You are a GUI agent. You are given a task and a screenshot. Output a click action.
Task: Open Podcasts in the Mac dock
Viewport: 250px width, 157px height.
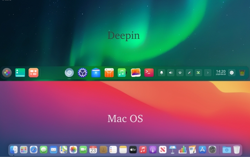pos(153,150)
